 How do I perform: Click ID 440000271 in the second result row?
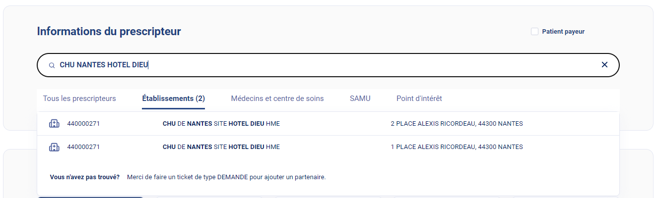(x=83, y=147)
